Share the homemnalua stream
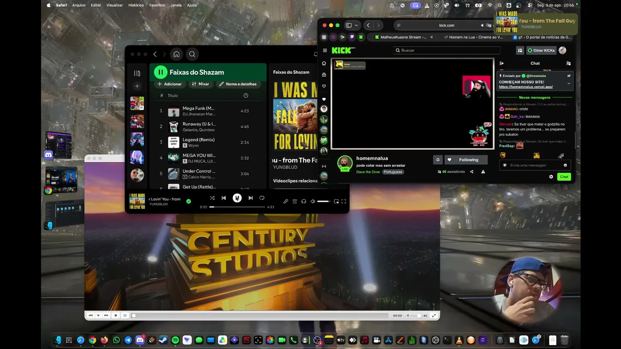The height and width of the screenshot is (349, 621). [x=472, y=172]
